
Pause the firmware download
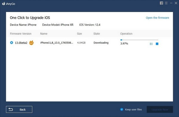tap(151, 44)
